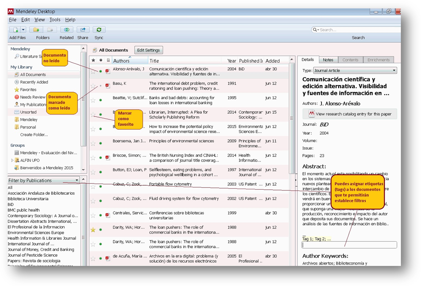Open the Help menu
Screen dimensions: 421x286
pos(70,20)
